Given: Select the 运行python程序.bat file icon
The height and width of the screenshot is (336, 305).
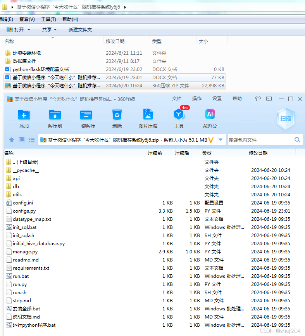Looking at the screenshot, I should 9,325.
